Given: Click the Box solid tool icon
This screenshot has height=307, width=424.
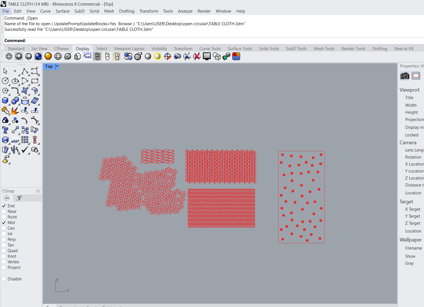Looking at the screenshot, I should coord(5,101).
